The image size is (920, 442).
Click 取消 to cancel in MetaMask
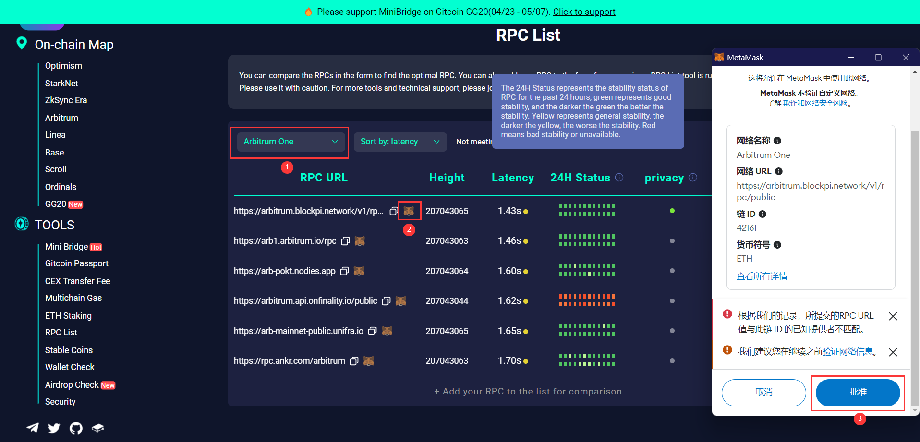coord(763,393)
